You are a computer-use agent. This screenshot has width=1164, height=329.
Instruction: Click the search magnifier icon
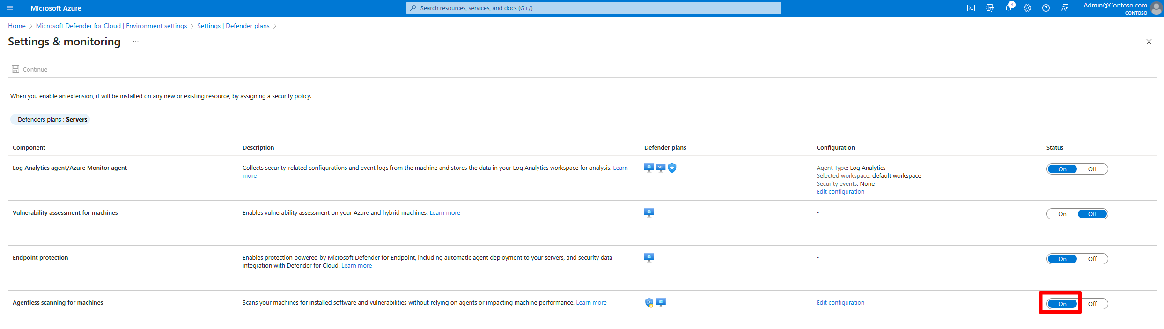[x=413, y=8]
